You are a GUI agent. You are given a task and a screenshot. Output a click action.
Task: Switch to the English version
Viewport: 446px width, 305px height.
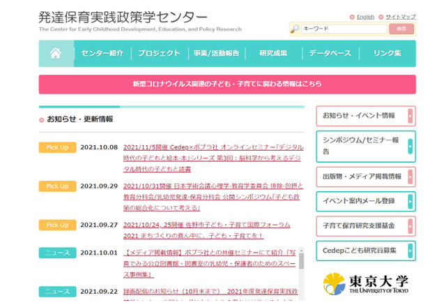pyautogui.click(x=365, y=17)
